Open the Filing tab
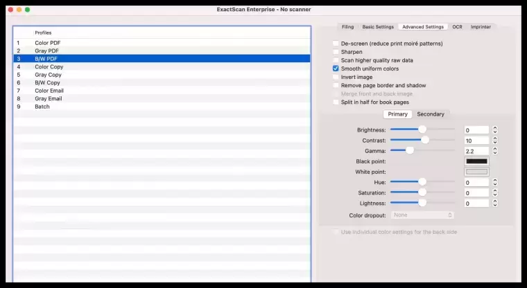This screenshot has height=288, width=527. click(347, 27)
